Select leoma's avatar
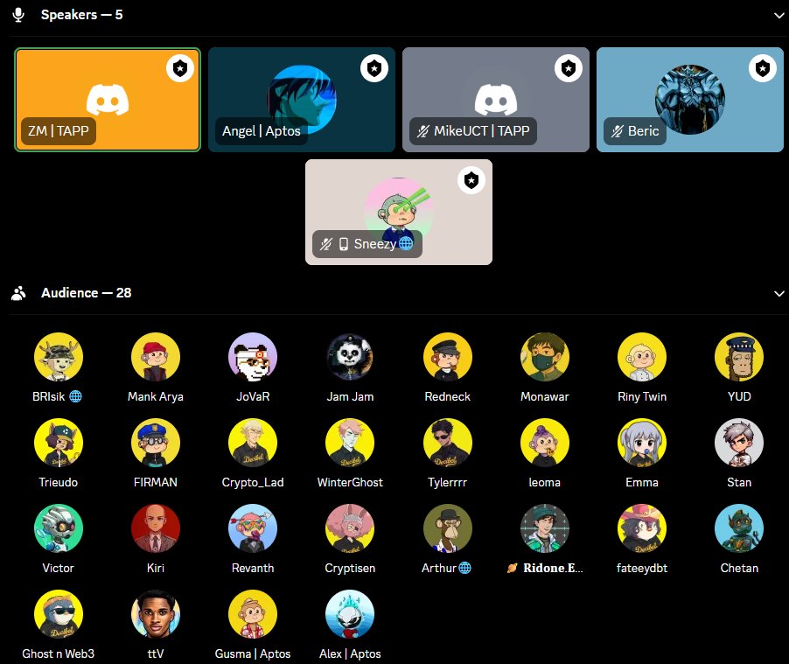The image size is (789, 664). point(544,443)
